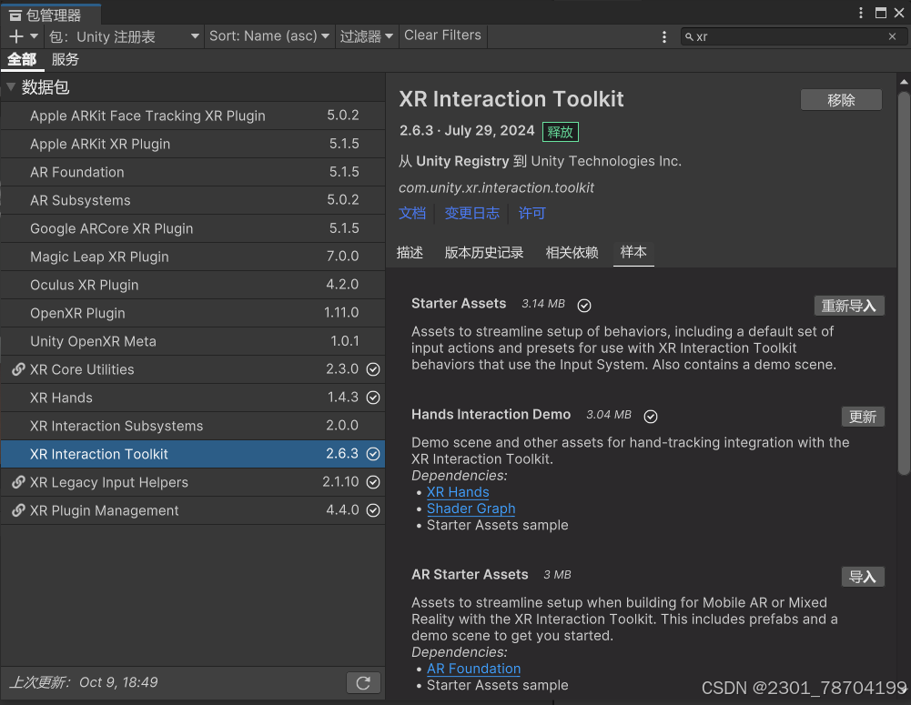Viewport: 911px width, 705px height.
Task: Open the AR Foundation dependency link
Action: click(x=473, y=669)
